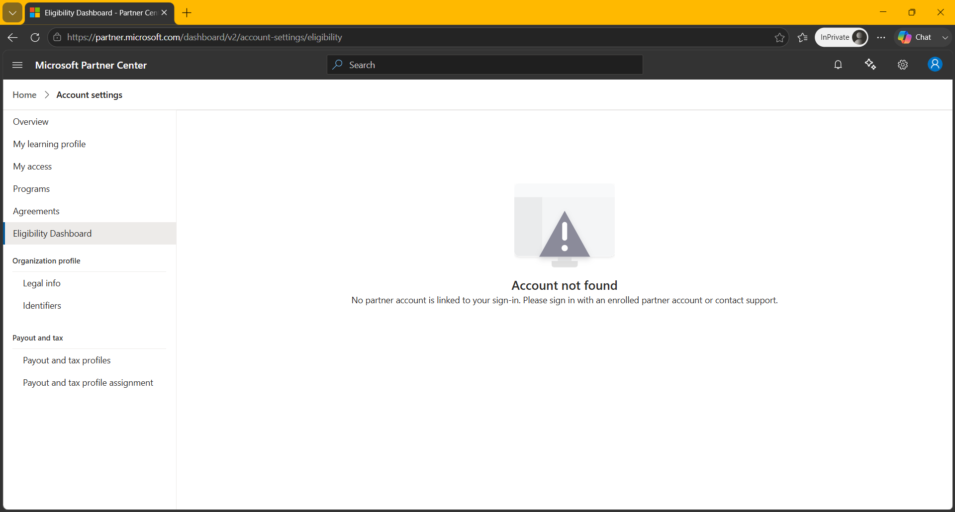This screenshot has height=512, width=955.
Task: Open the notifications bell
Action: click(x=838, y=65)
